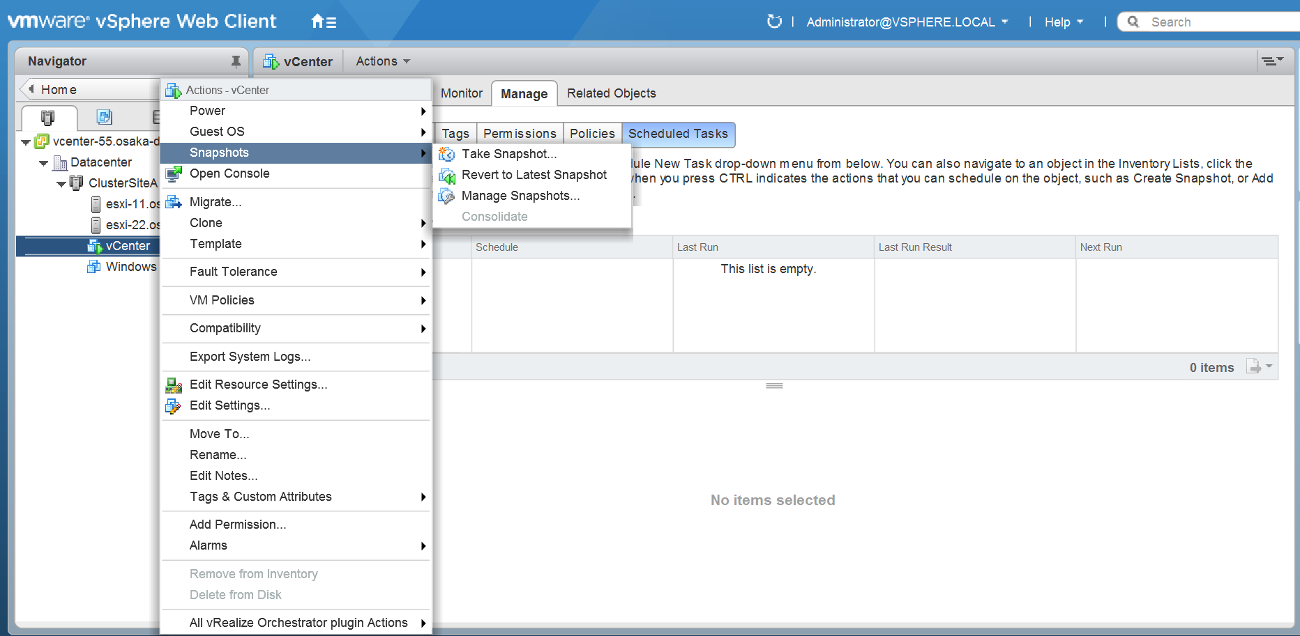The height and width of the screenshot is (636, 1300).
Task: Click the refresh icon in top bar
Action: [774, 22]
